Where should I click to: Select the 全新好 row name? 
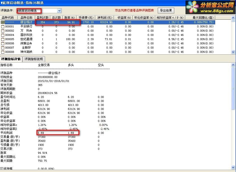(x=26, y=48)
